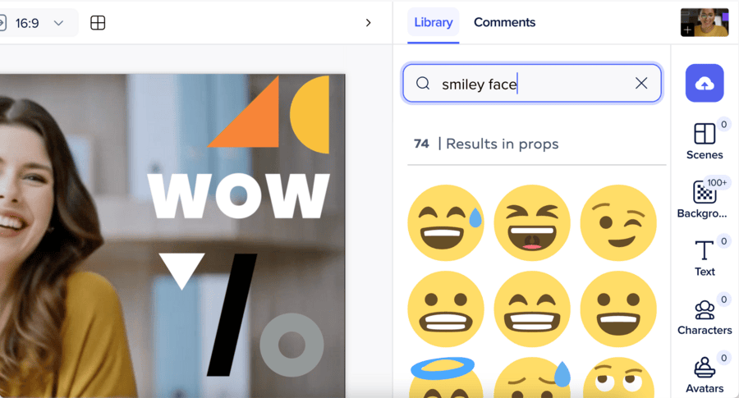
Task: Open the Avatars library category
Action: coord(705,374)
